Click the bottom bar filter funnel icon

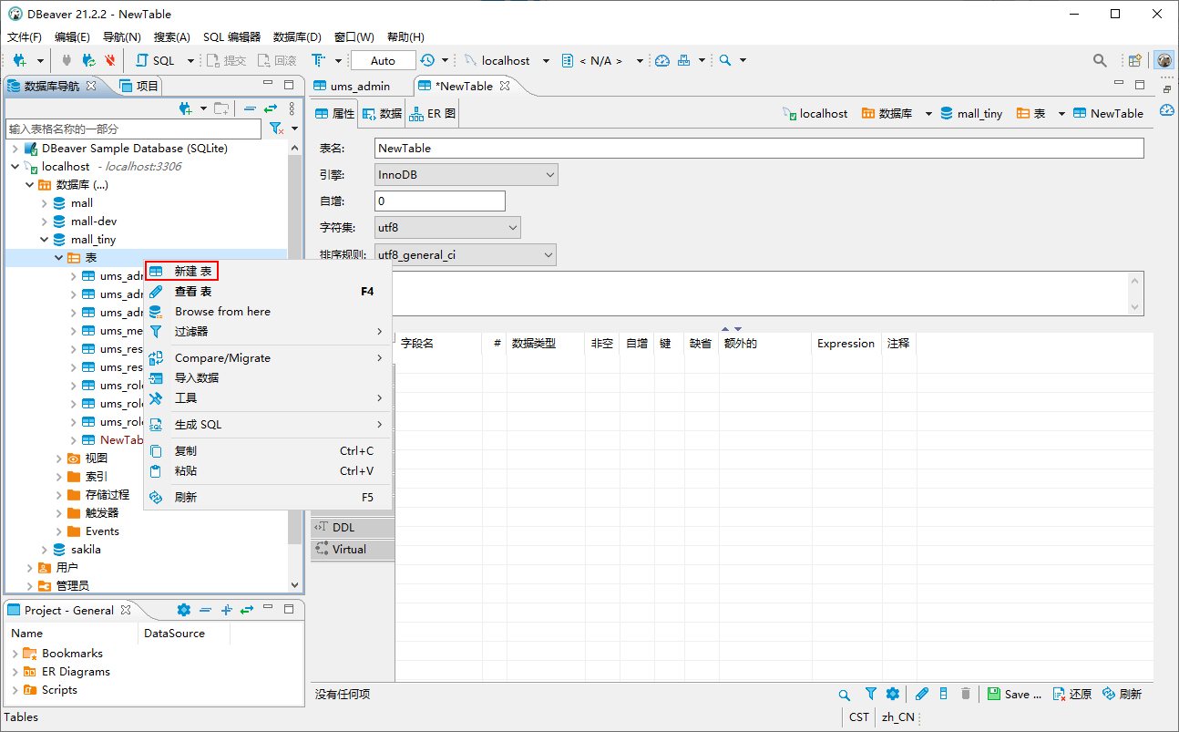pos(871,694)
